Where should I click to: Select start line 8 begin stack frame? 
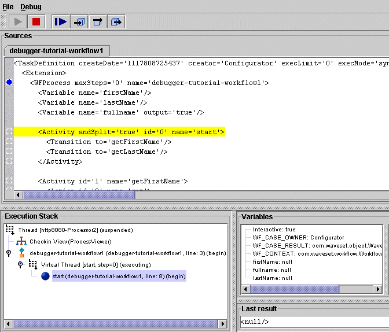(x=119, y=276)
